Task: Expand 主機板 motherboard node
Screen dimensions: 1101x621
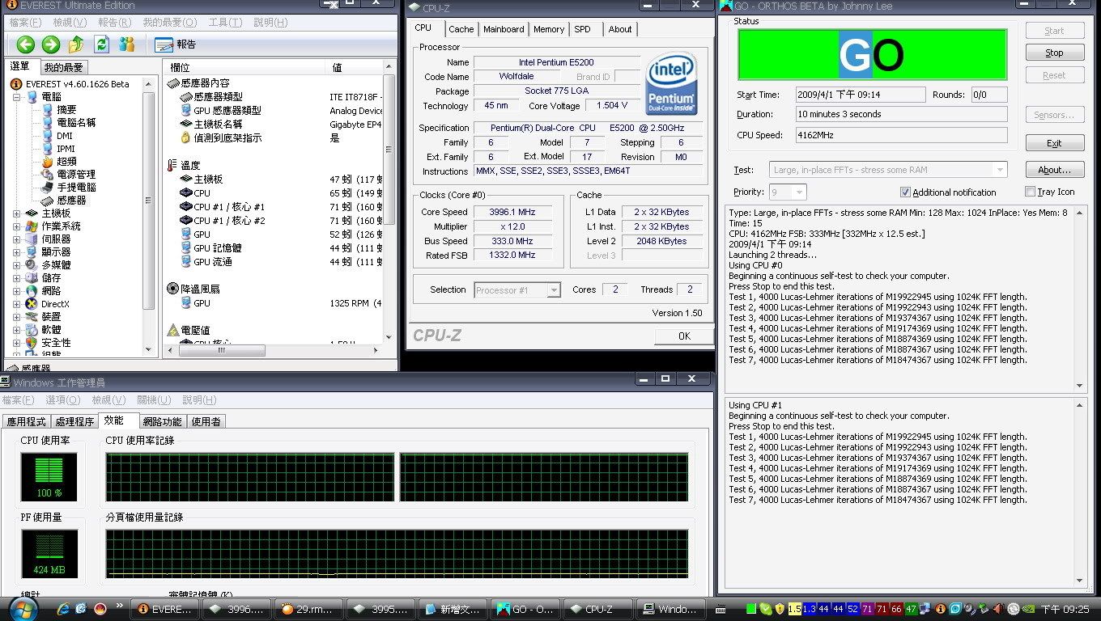Action: pyautogui.click(x=17, y=213)
